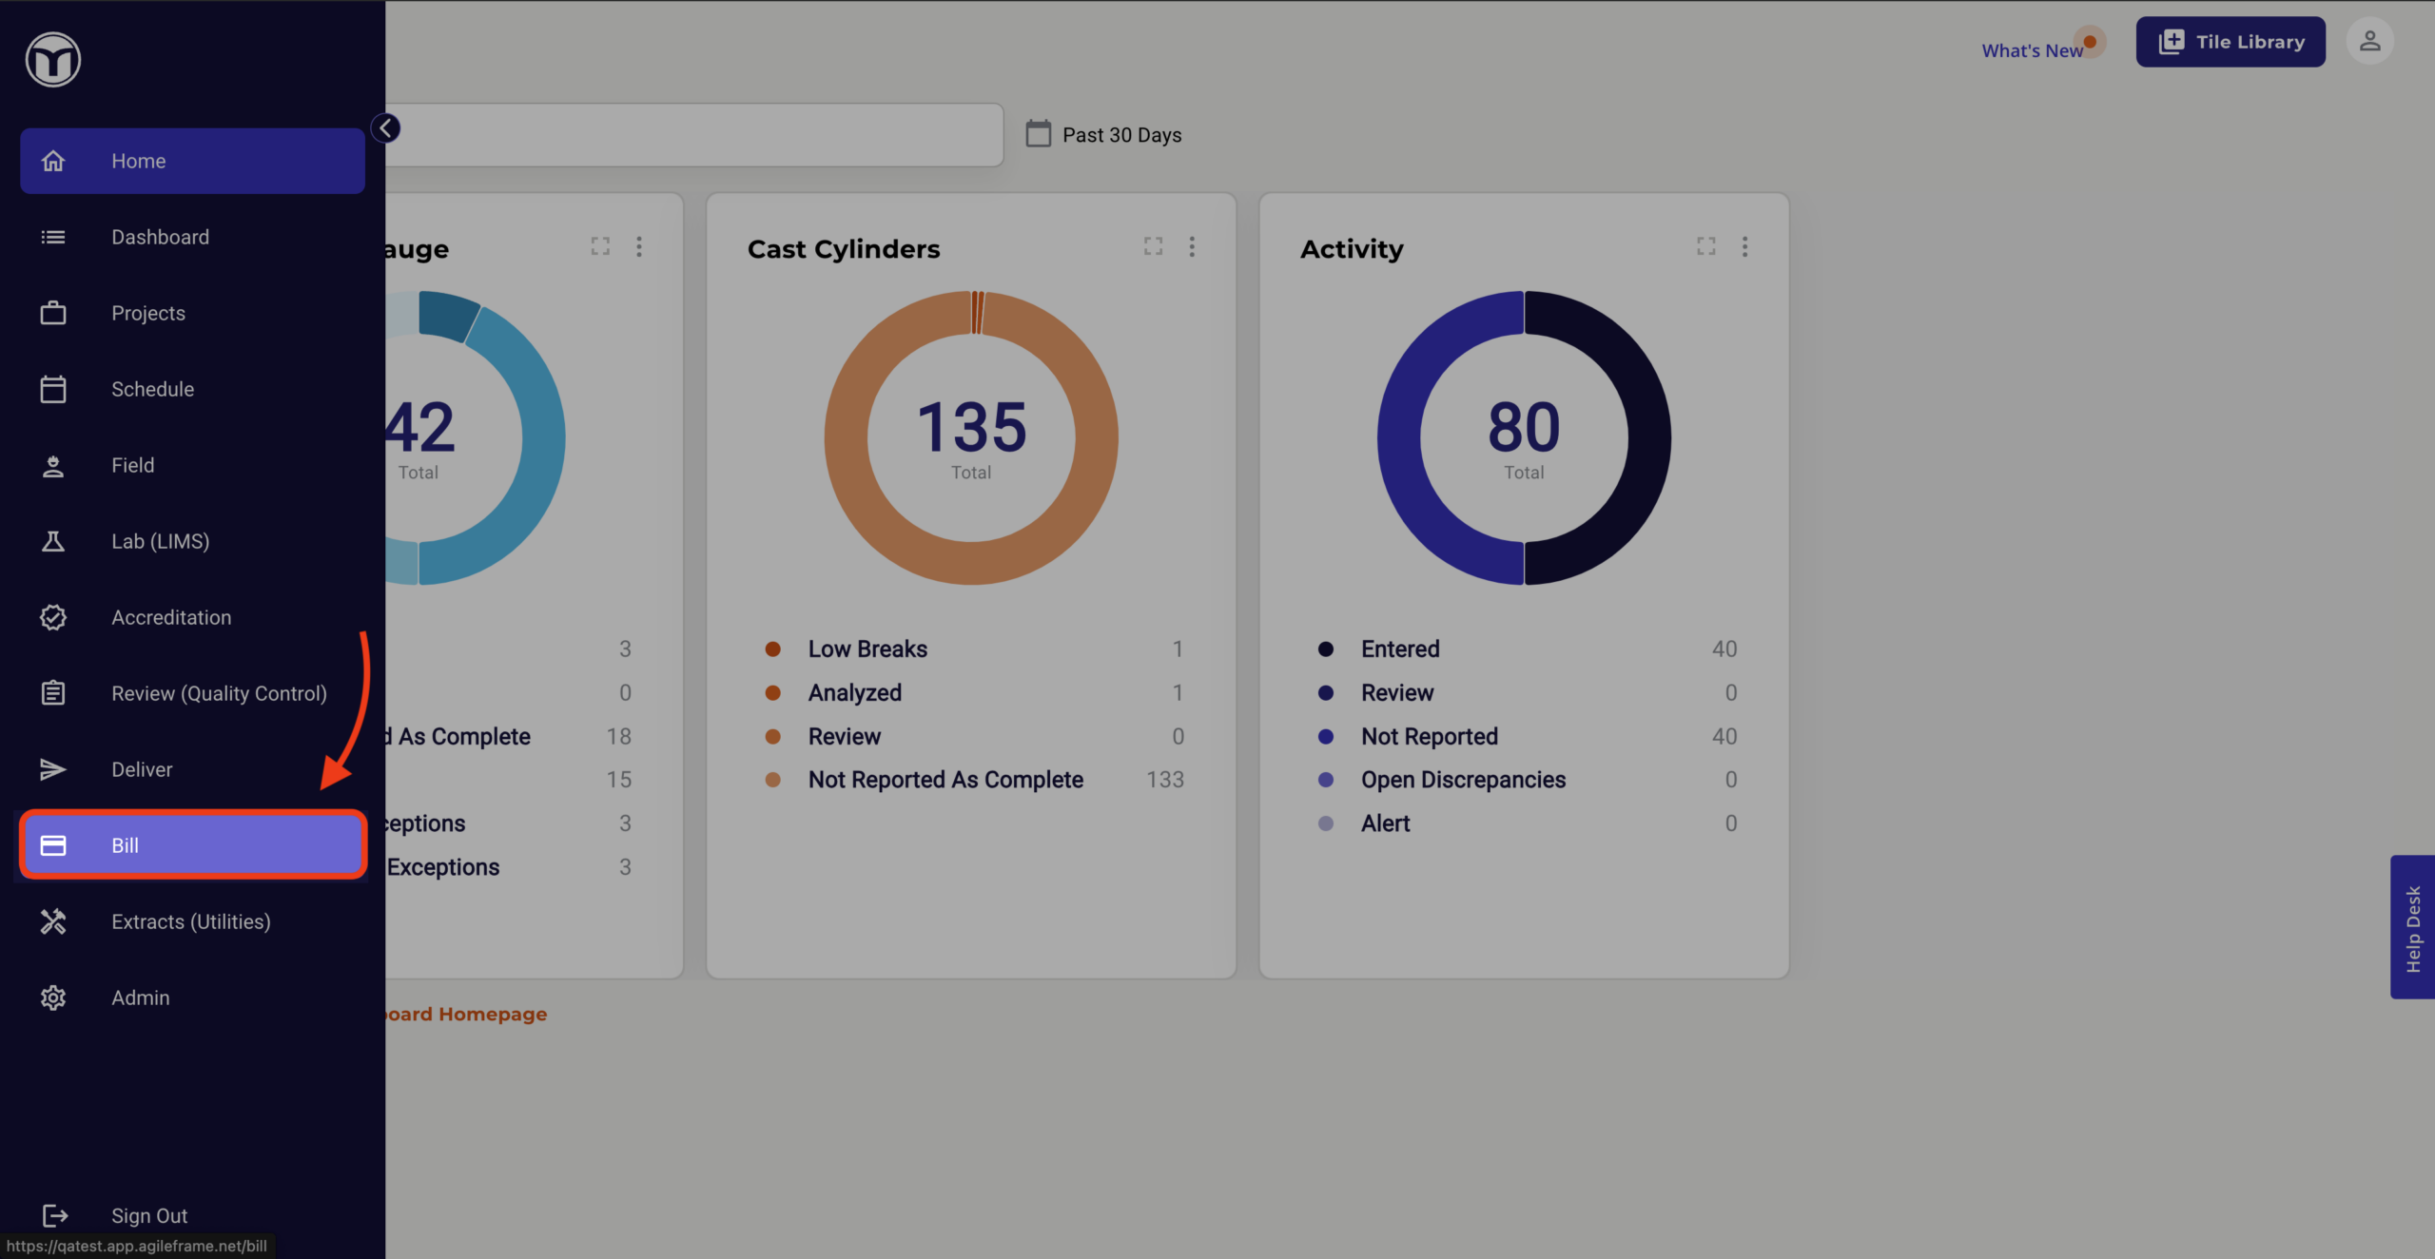
Task: Click the Deliver paper-plane icon
Action: pos(53,769)
